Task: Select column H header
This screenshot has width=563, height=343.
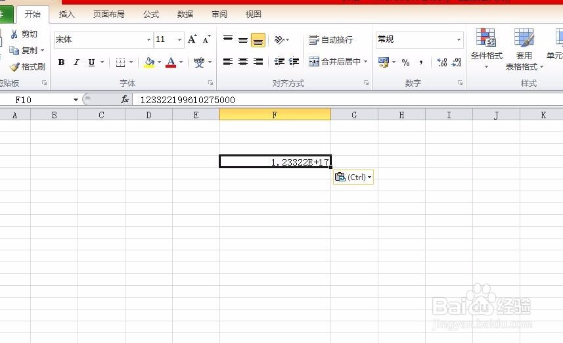Action: pyautogui.click(x=401, y=115)
